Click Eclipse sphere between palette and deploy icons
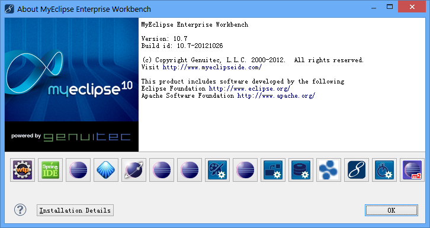The height and width of the screenshot is (228, 430). pos(245,170)
